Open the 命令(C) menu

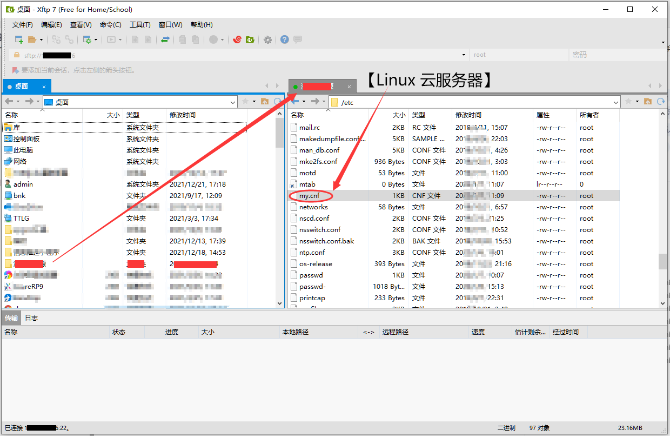click(x=110, y=25)
